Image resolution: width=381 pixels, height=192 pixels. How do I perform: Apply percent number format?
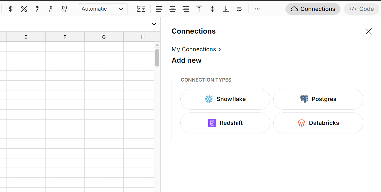pos(24,9)
